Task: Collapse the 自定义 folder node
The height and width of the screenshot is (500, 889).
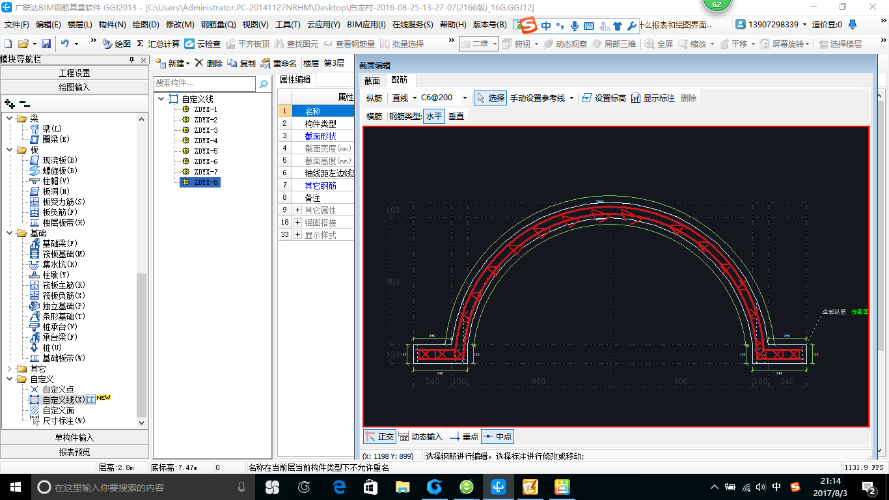Action: coord(10,379)
